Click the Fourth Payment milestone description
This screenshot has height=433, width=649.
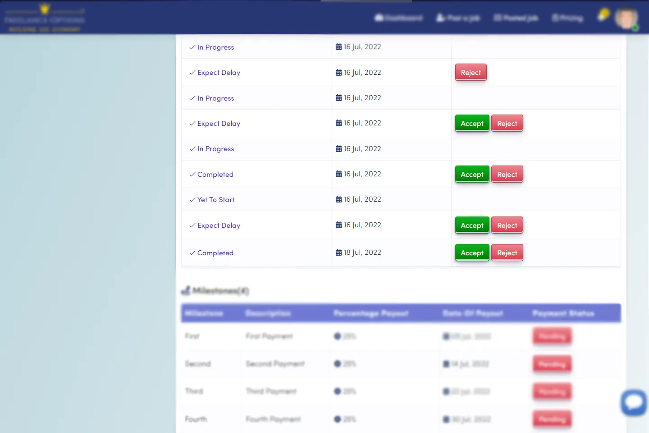[273, 419]
